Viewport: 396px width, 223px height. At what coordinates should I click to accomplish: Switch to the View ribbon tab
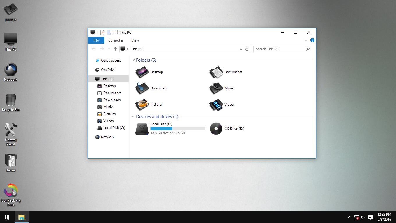(135, 40)
